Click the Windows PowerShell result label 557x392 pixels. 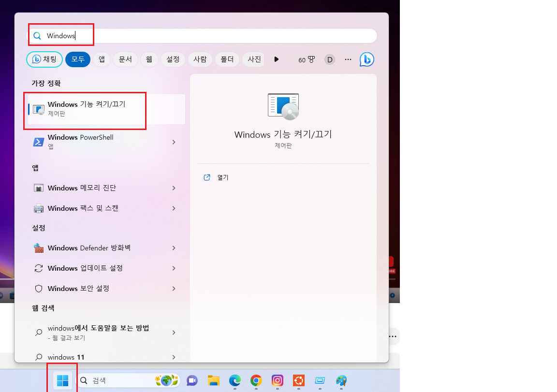tap(81, 137)
